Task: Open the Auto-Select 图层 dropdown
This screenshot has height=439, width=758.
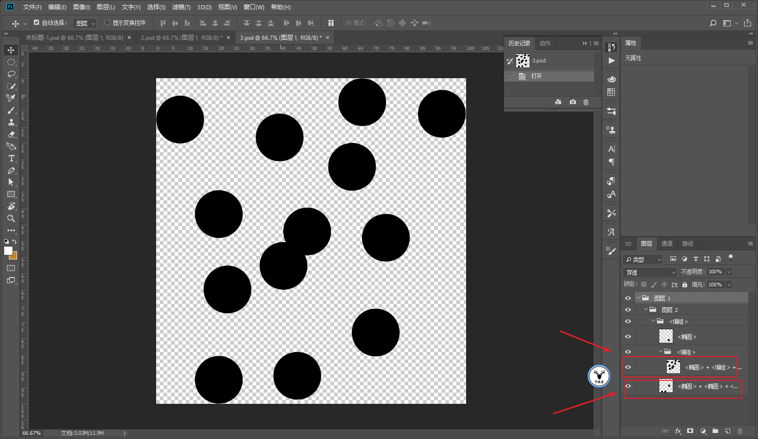Action: tap(84, 23)
